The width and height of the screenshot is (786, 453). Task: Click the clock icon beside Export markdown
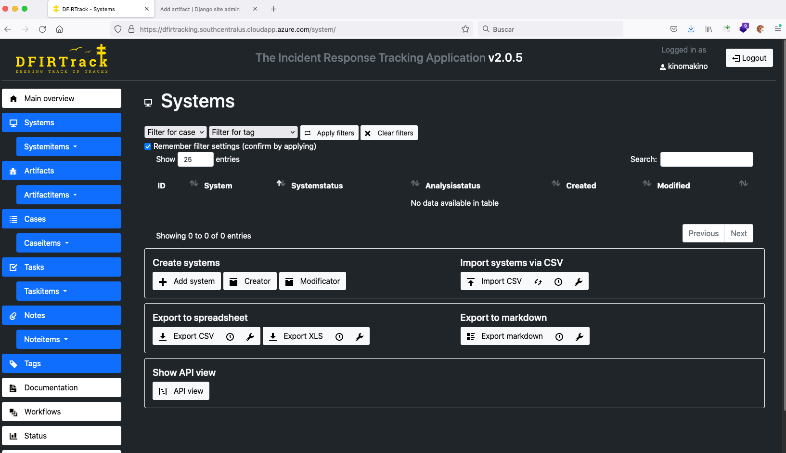[559, 337]
